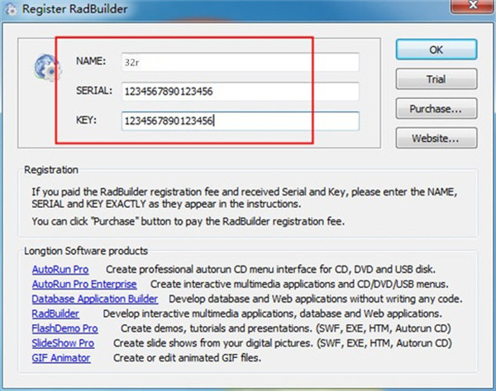This screenshot has height=391, width=496.
Task: Click the RadBuilder product link
Action: [x=55, y=313]
